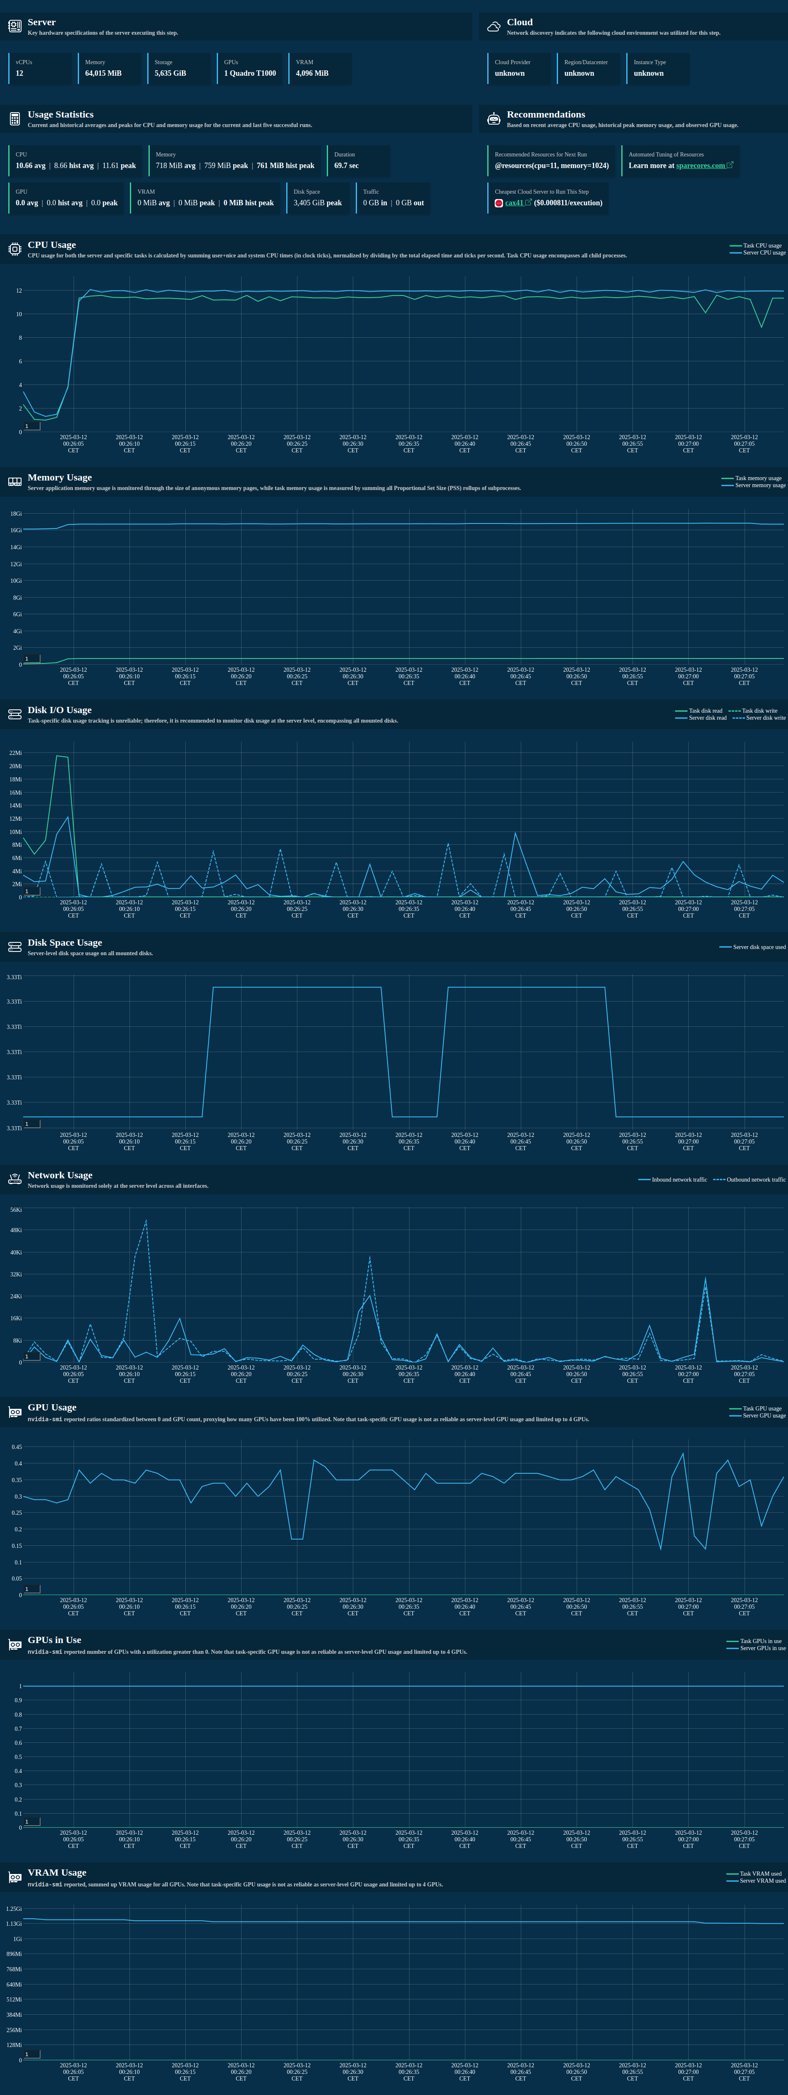Click the range button 1 in Memory Usage chart
The image size is (788, 2095).
(x=32, y=659)
